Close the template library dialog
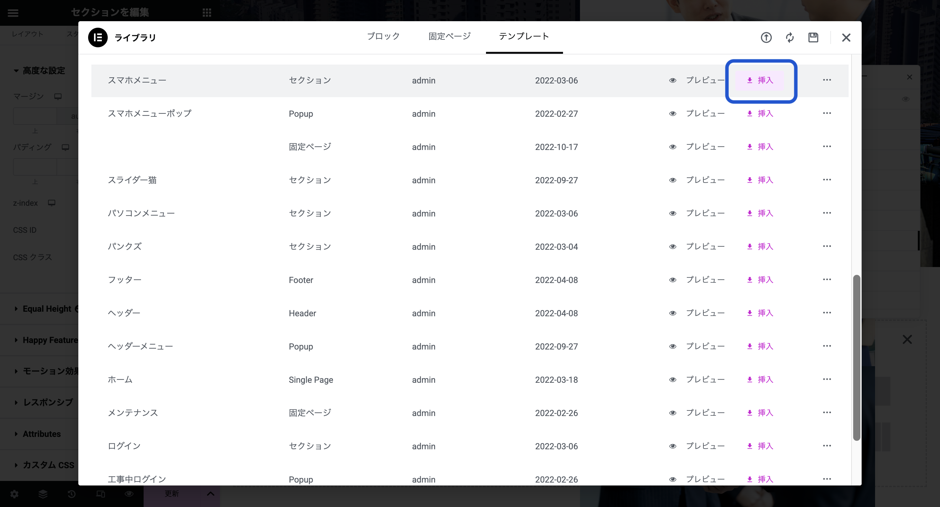Viewport: 940px width, 507px height. pyautogui.click(x=846, y=37)
